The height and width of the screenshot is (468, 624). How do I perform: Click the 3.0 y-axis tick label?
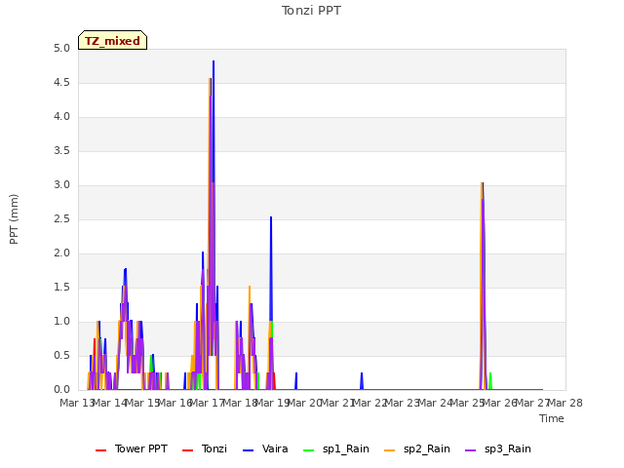click(61, 185)
